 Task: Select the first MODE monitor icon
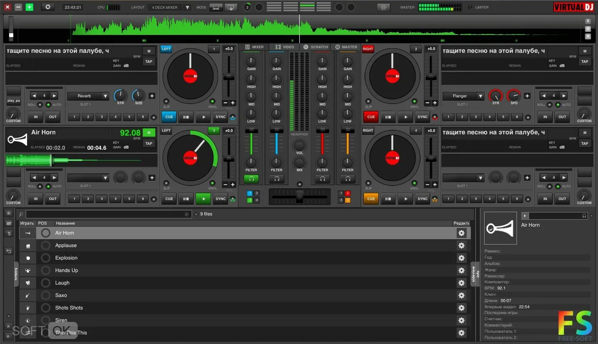(216, 7)
